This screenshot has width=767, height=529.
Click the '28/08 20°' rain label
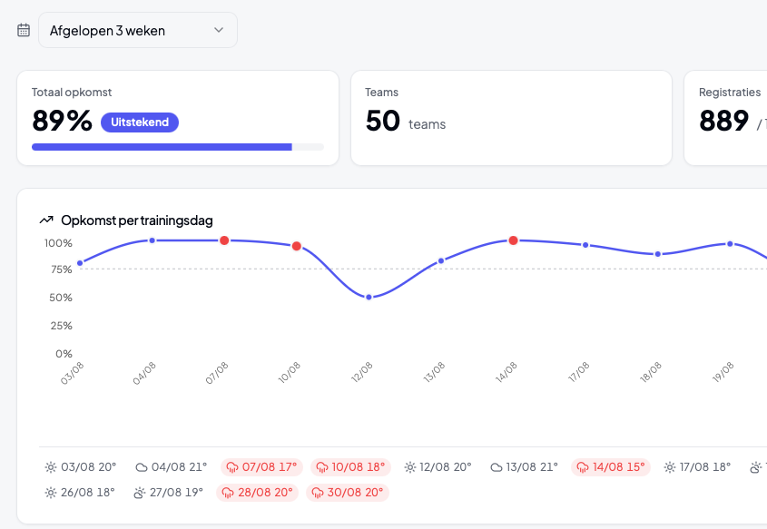tap(265, 493)
